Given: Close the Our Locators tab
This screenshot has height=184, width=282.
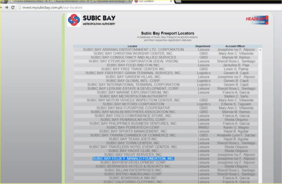Looking at the screenshot, I should (171, 1).
